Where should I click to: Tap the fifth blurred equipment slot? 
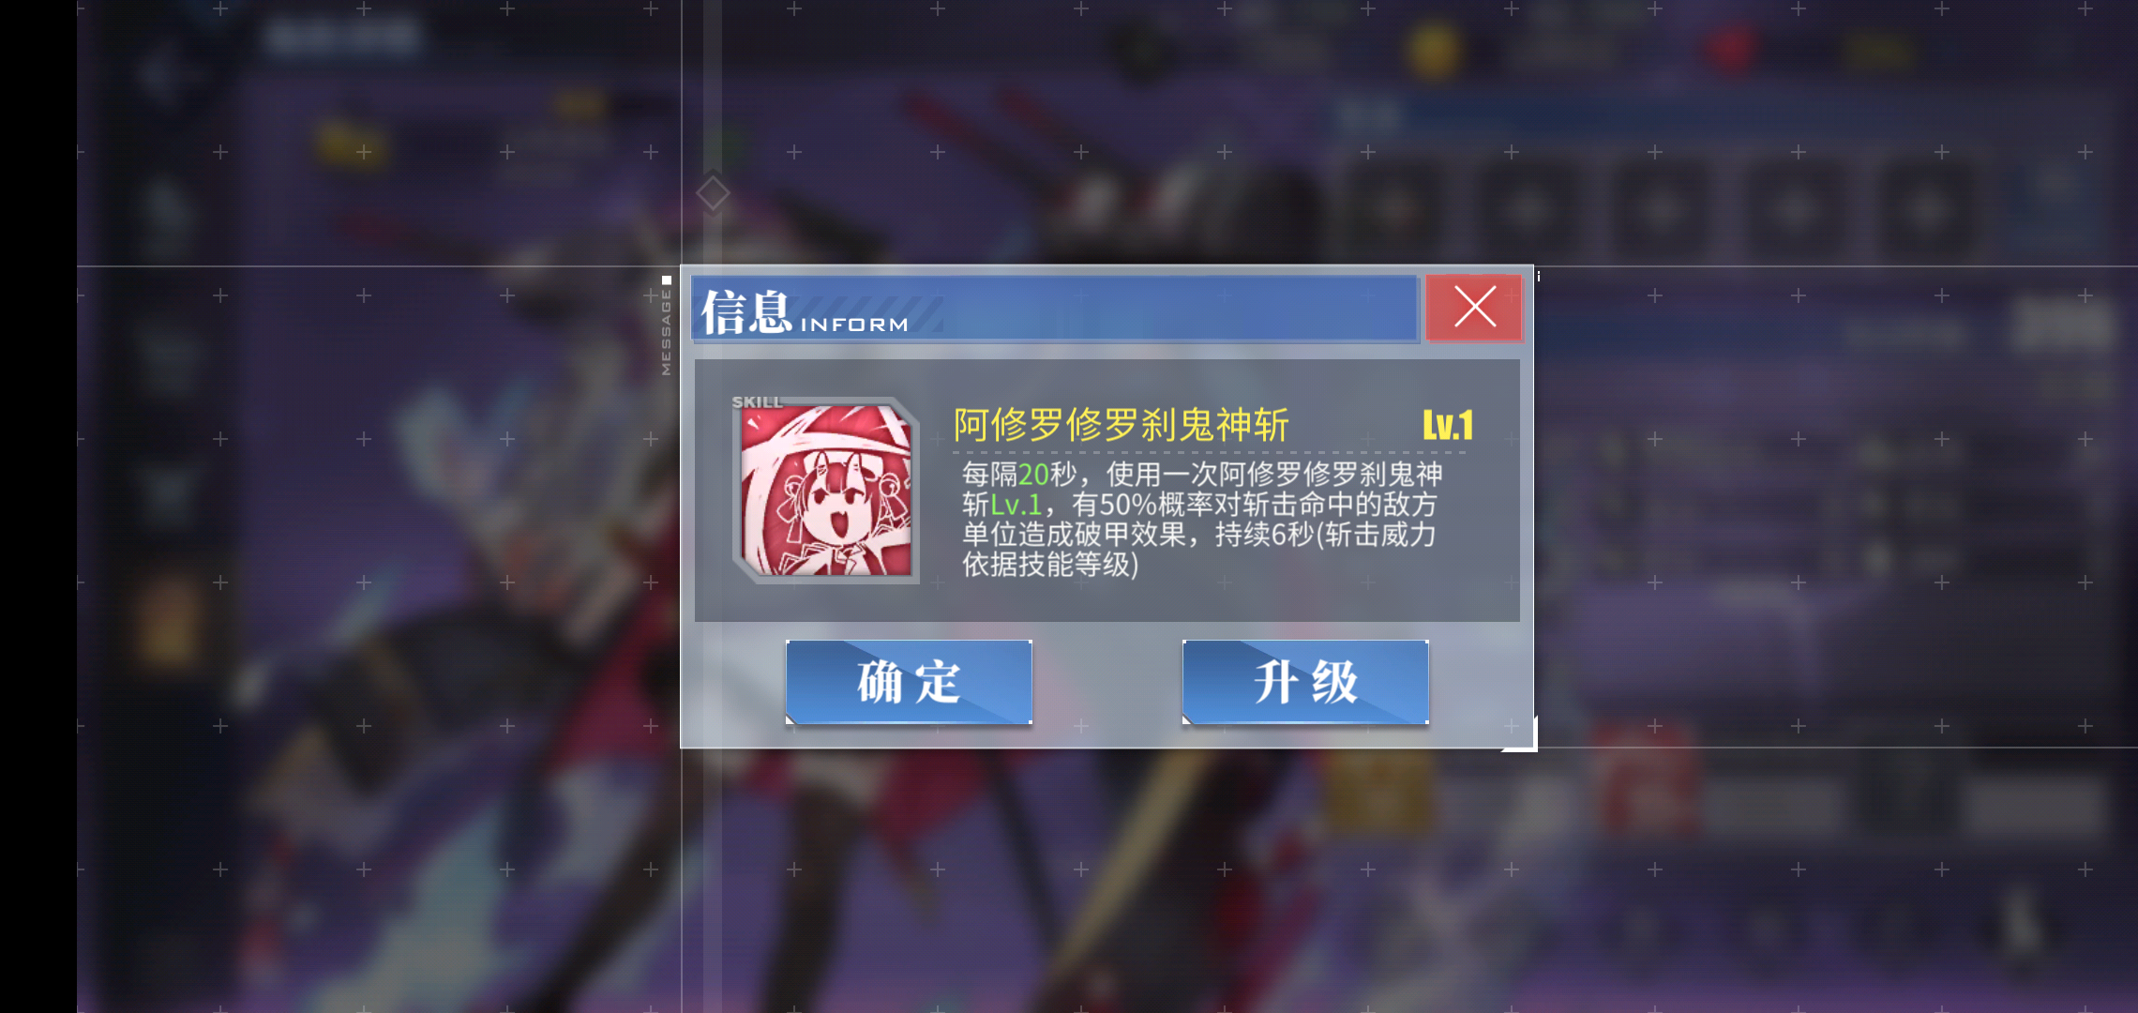tap(1926, 209)
